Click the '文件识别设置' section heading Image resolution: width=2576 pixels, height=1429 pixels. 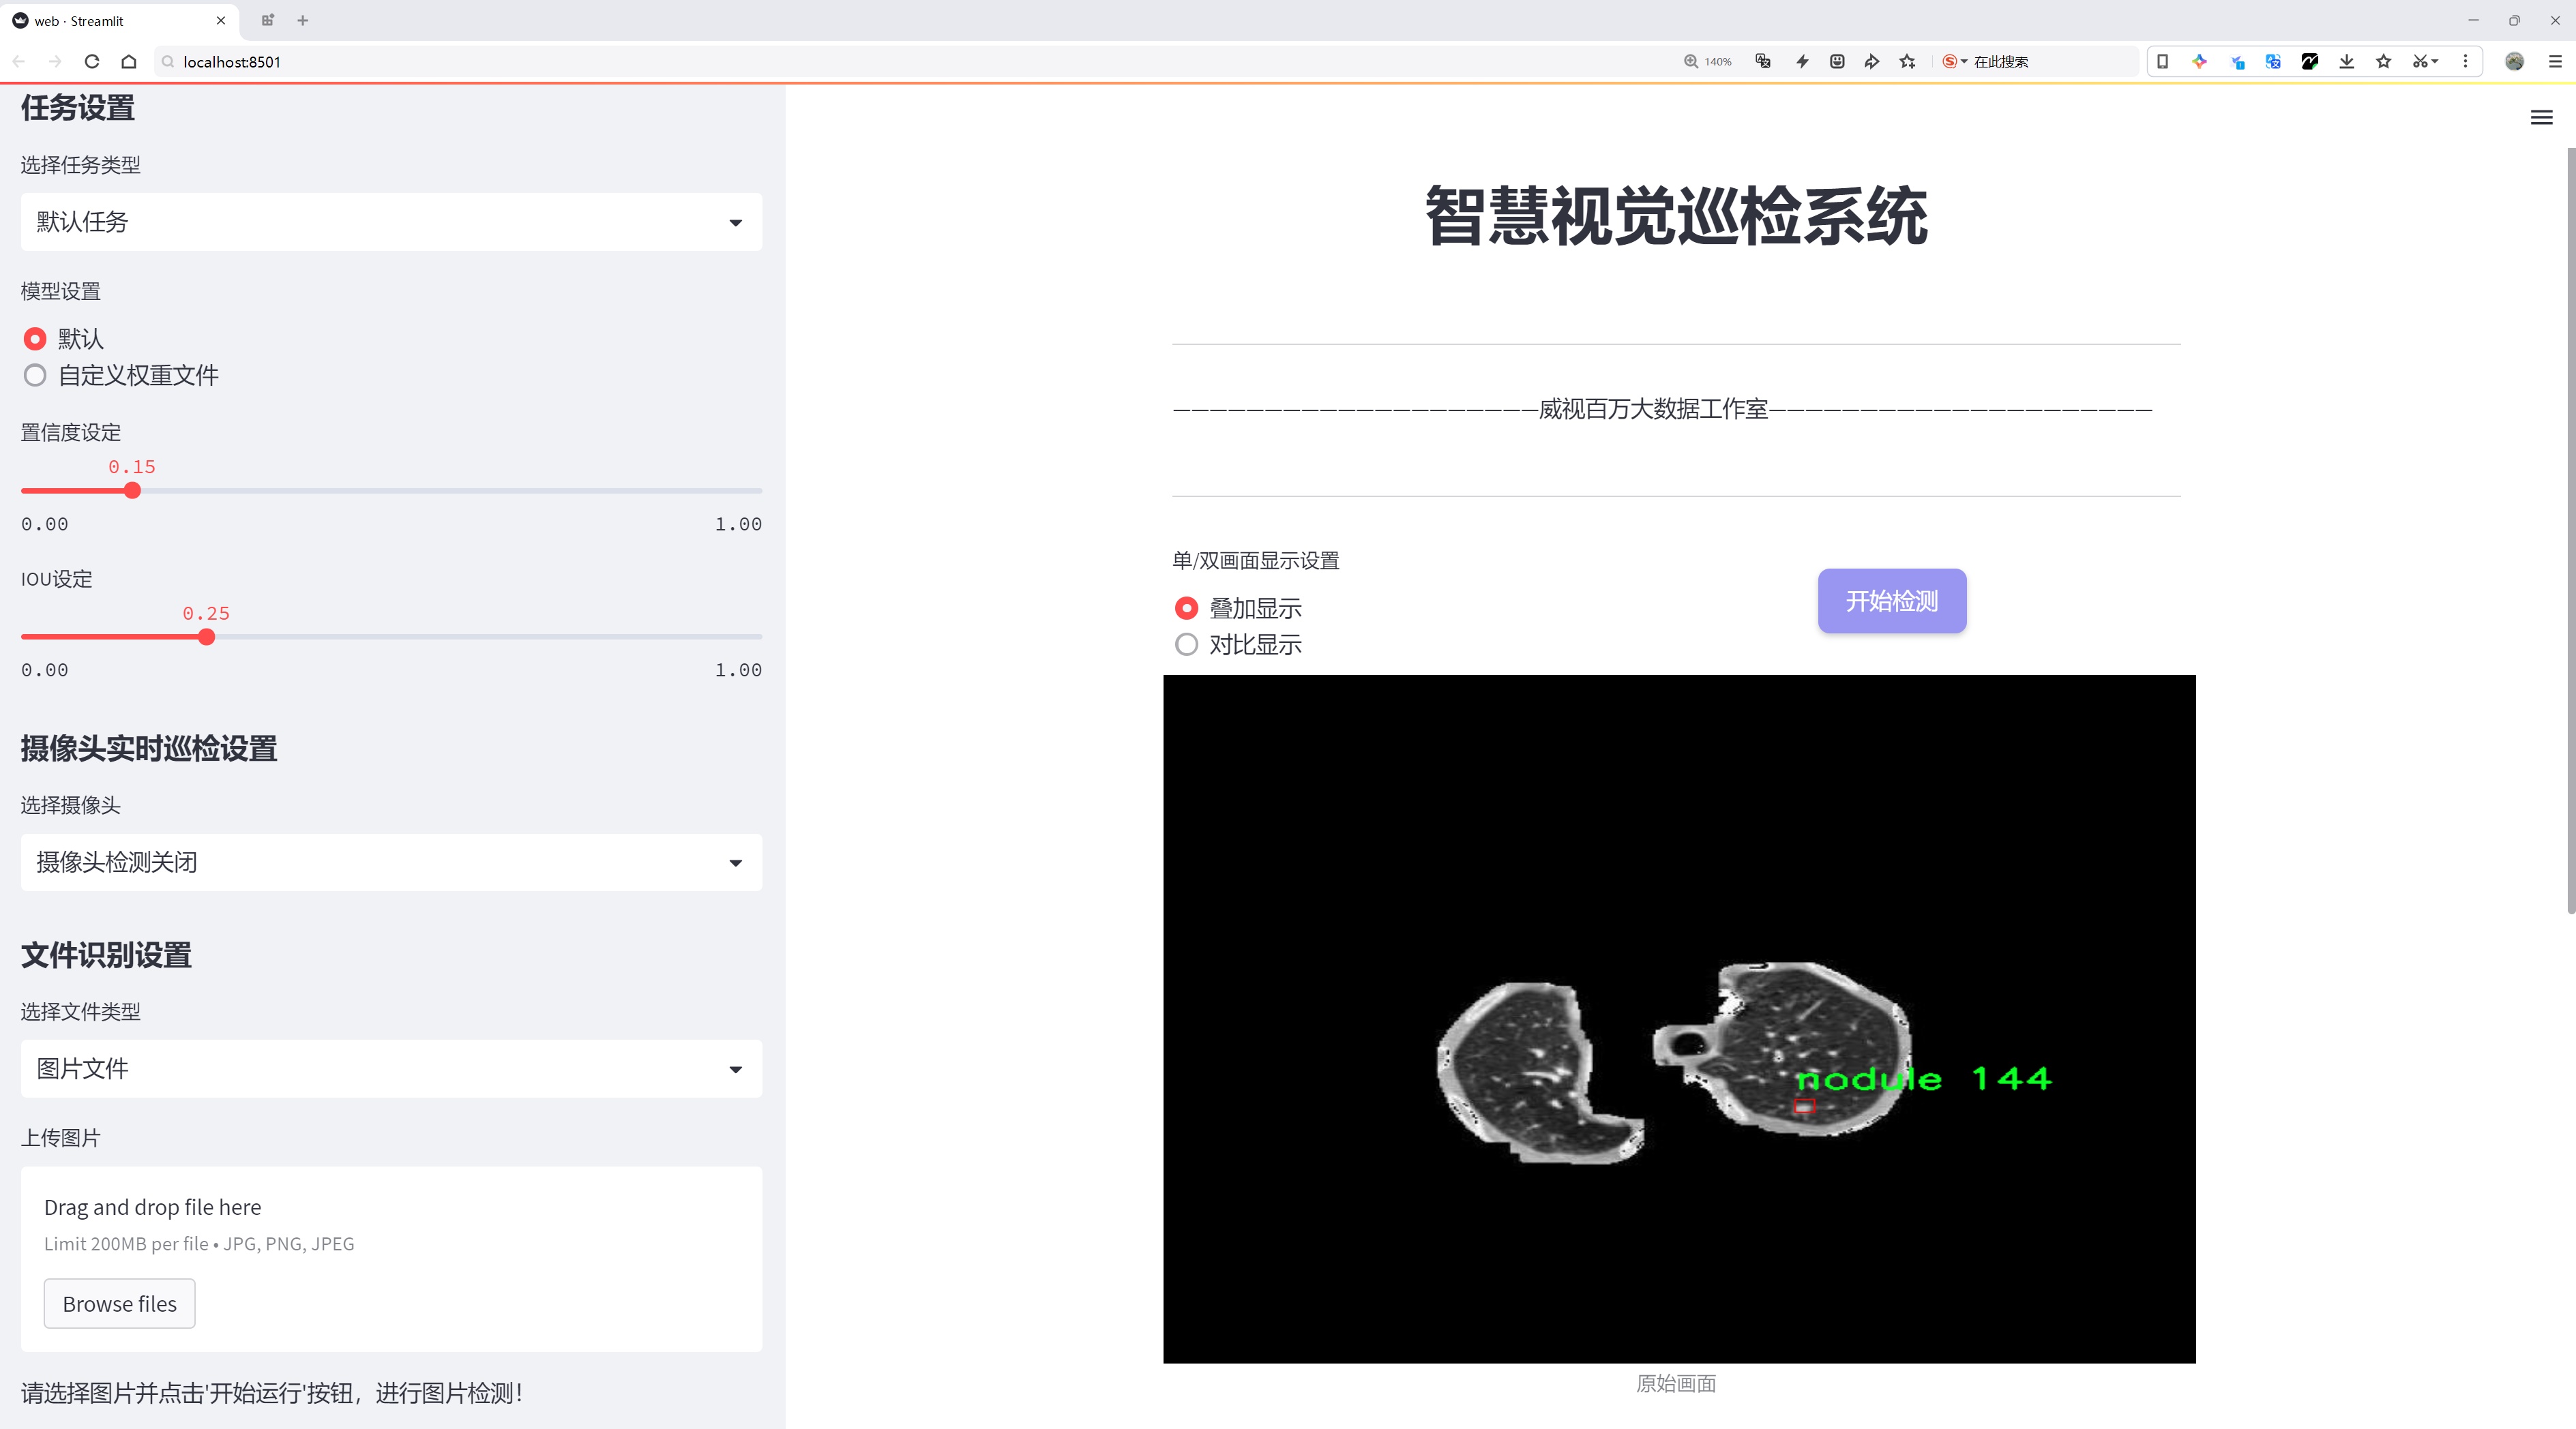pyautogui.click(x=106, y=955)
